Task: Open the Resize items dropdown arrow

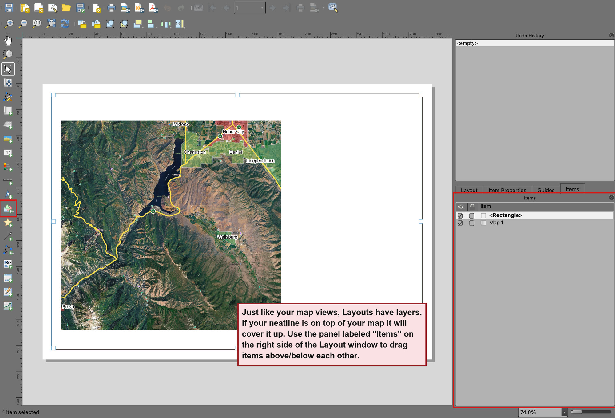Action: tap(185, 27)
